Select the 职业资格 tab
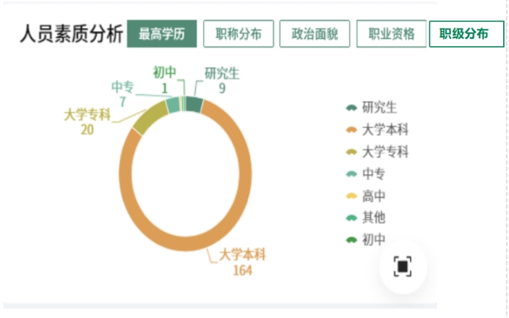The image size is (509, 318). (391, 34)
